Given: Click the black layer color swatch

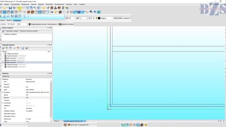Looking at the screenshot, I should pos(99,18).
